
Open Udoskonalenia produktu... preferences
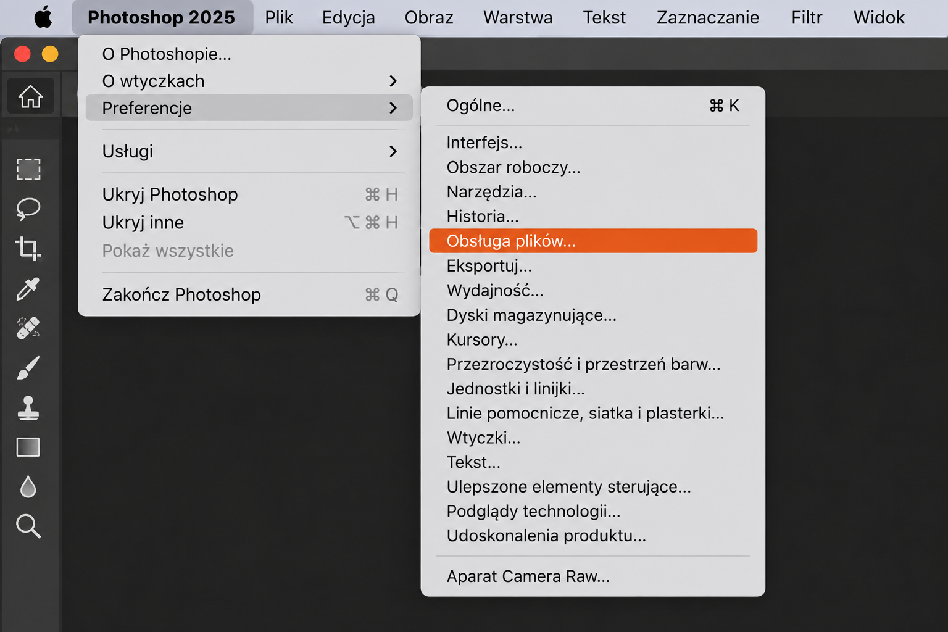pyautogui.click(x=593, y=536)
